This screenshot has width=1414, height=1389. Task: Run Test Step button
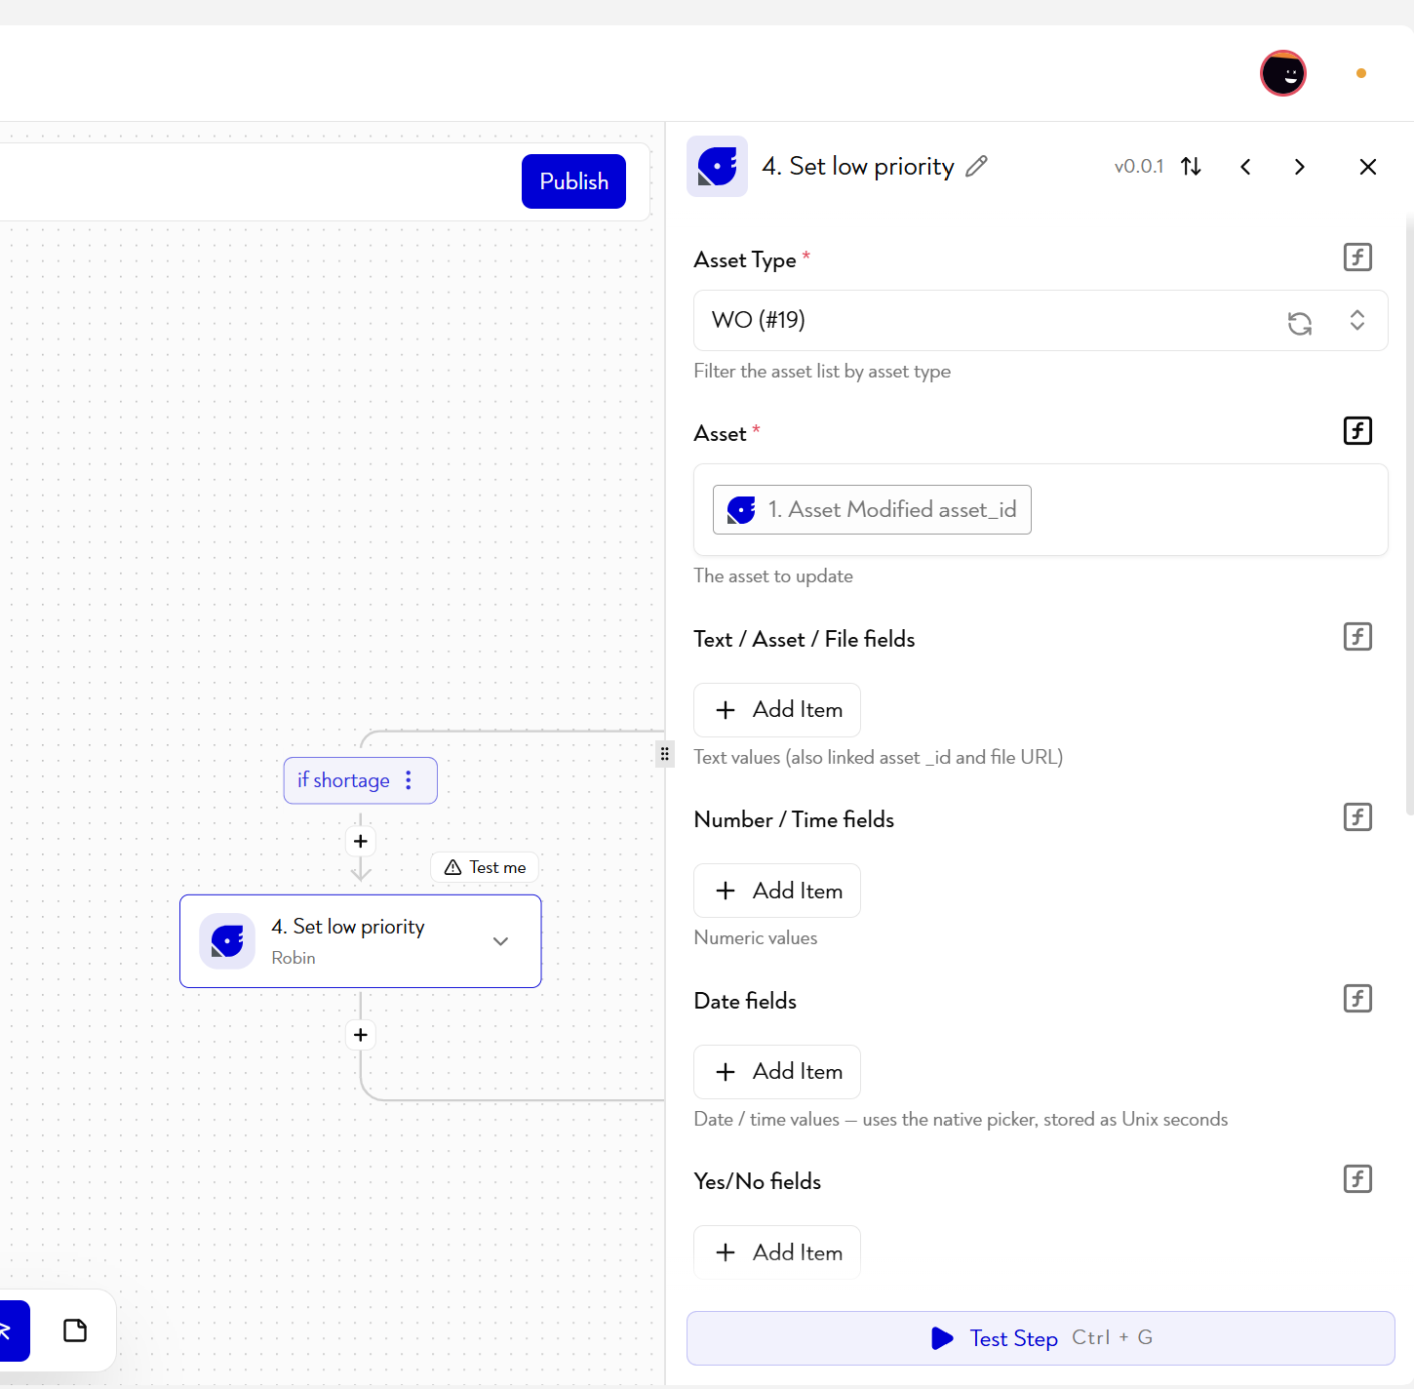[x=1041, y=1338]
